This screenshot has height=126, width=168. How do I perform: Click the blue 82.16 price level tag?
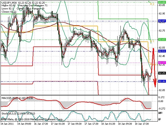pos(162,81)
